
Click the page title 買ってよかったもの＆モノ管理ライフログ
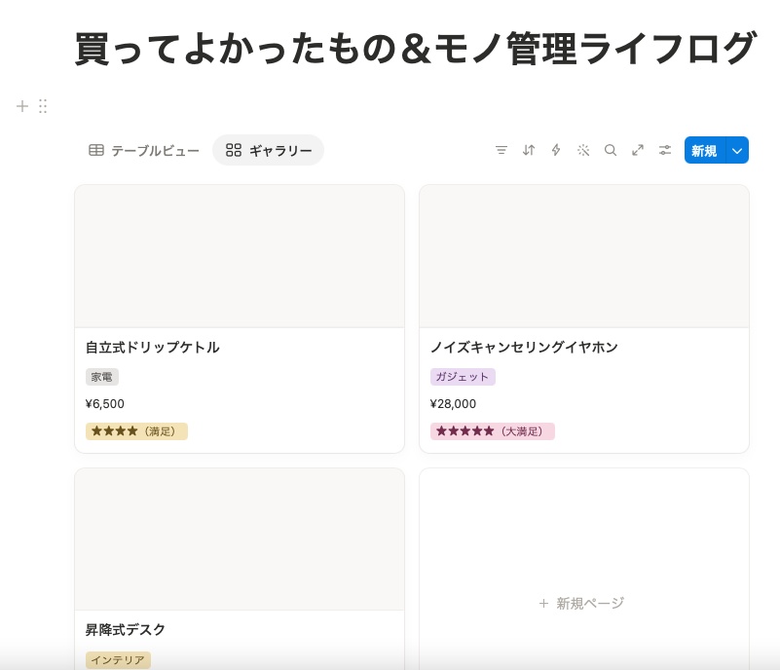pyautogui.click(x=416, y=49)
